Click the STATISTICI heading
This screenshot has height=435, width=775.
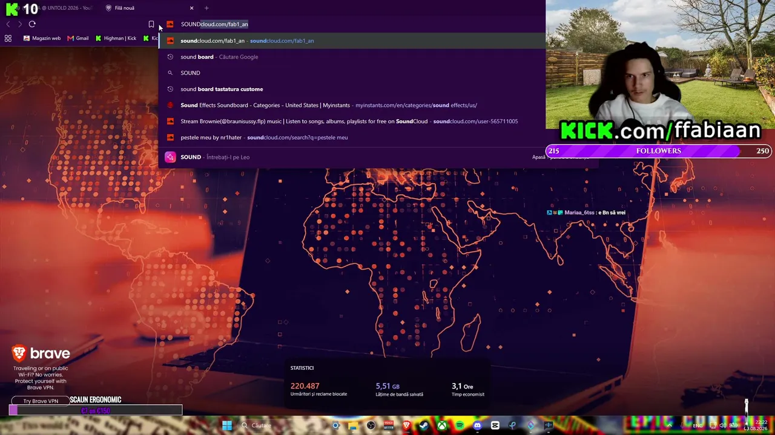302,368
